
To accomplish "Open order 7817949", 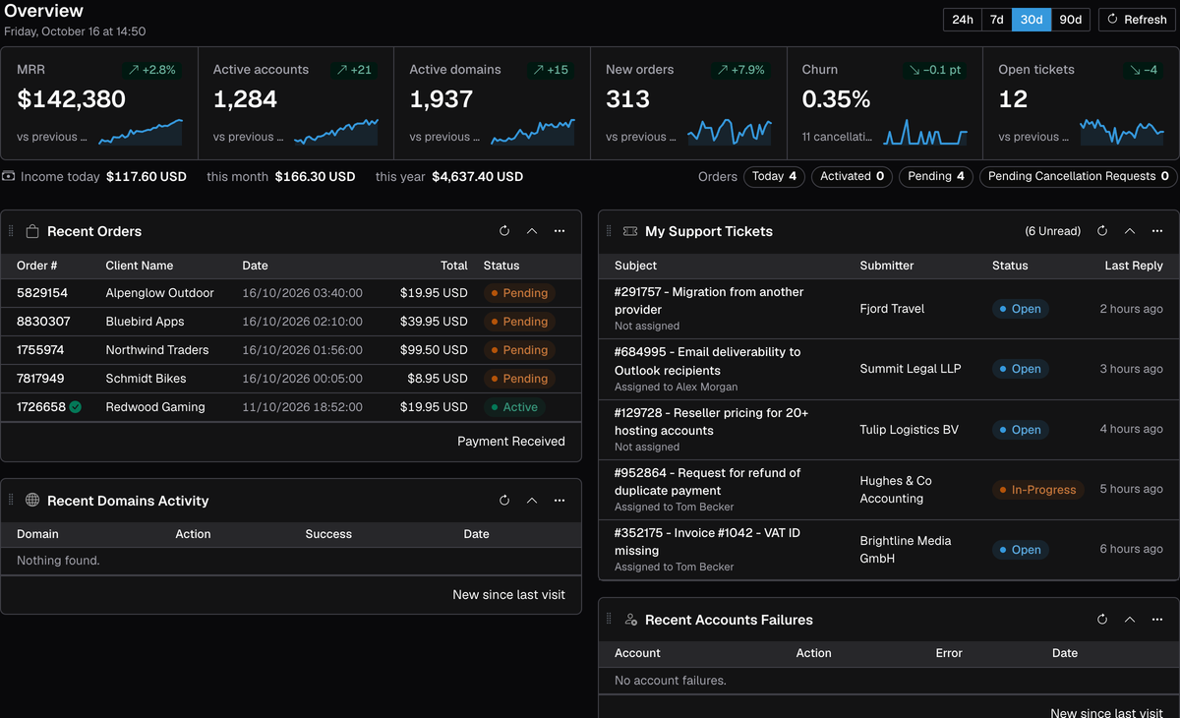I will coord(40,379).
